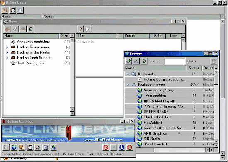Click News bundle list scrollbar down arrow
This screenshot has width=228, height=162.
point(72,113)
